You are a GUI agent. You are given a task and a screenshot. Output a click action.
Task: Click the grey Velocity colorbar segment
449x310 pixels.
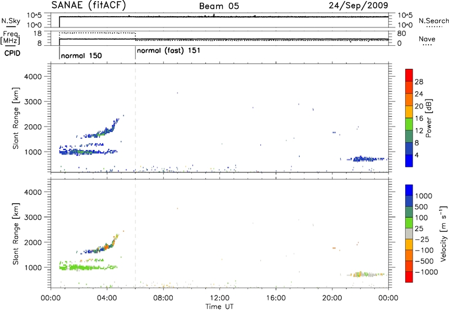[x=409, y=233]
